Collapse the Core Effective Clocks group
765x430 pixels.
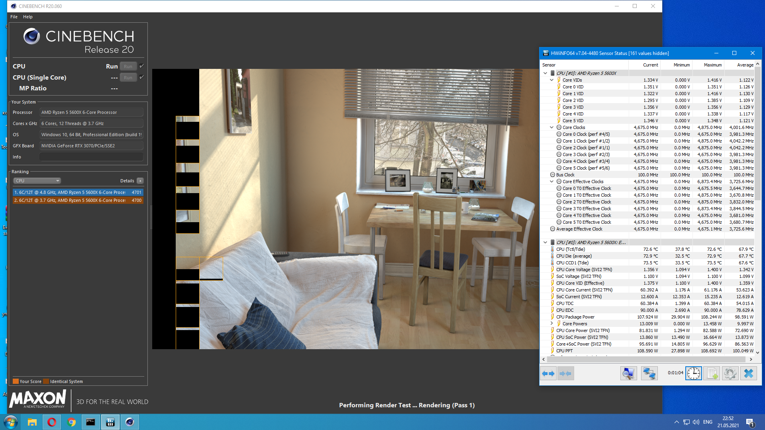[551, 182]
